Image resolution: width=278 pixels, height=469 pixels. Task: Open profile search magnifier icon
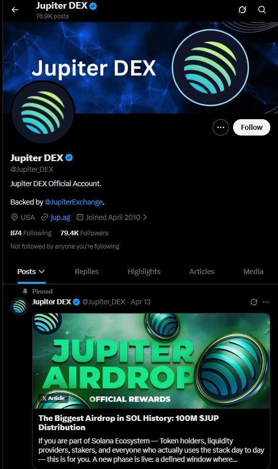[262, 10]
